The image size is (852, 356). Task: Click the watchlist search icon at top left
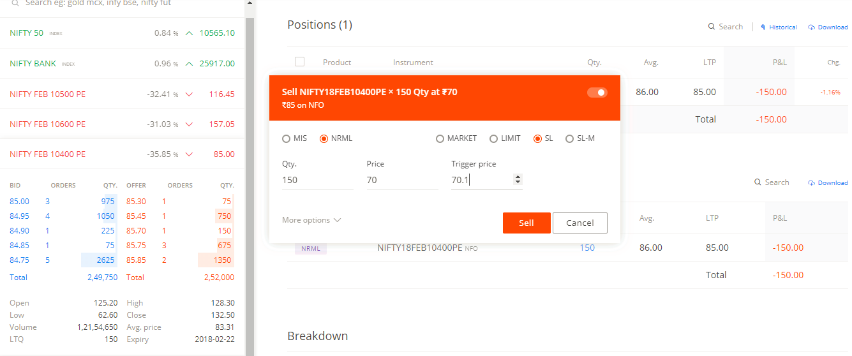coord(15,3)
